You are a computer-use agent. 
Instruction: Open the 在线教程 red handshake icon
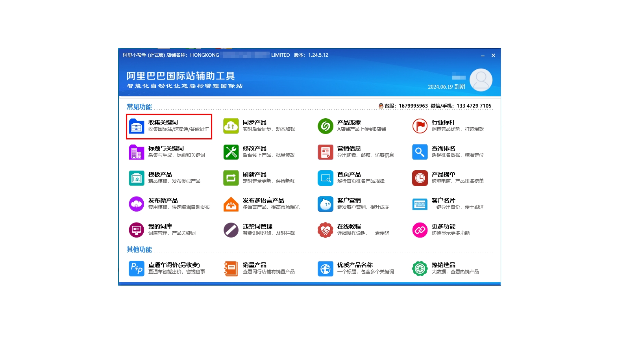pyautogui.click(x=326, y=230)
